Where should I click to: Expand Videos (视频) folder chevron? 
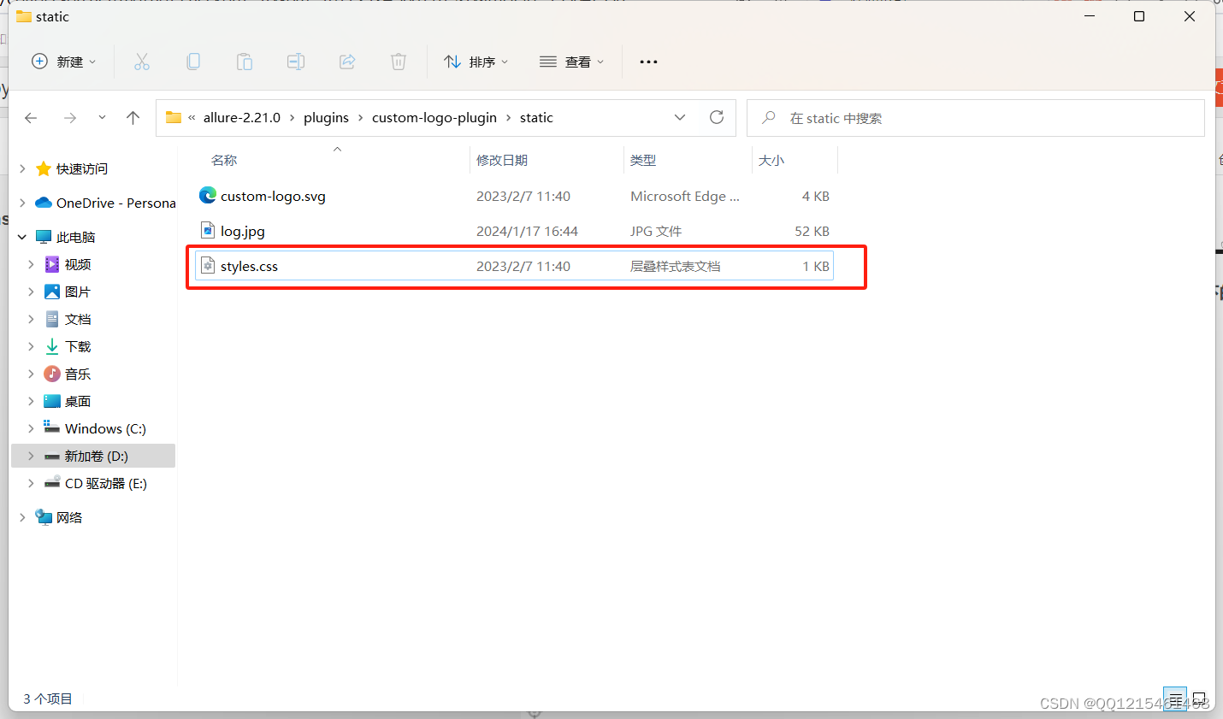[x=31, y=265]
